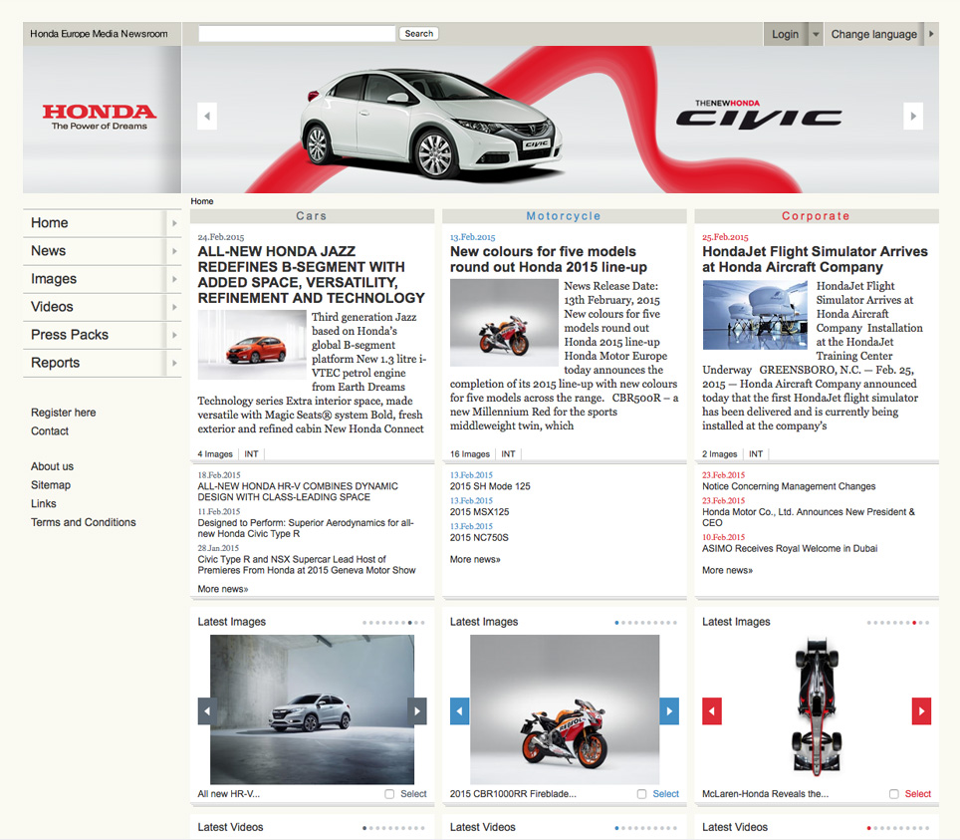The height and width of the screenshot is (840, 960).
Task: Blue previous arrow in Motorcycle Latest Images
Action: tap(459, 710)
